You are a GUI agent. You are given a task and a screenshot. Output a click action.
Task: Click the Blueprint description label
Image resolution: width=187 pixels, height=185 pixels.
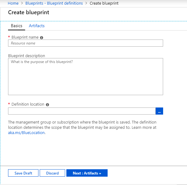26,56
